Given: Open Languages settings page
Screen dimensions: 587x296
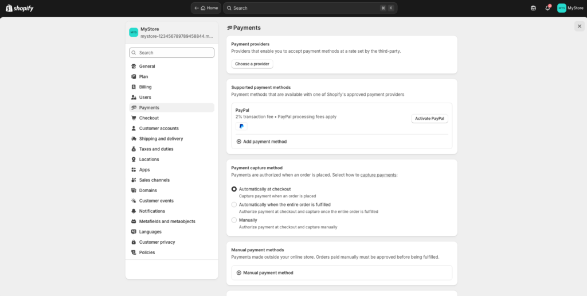Looking at the screenshot, I should (x=172, y=232).
